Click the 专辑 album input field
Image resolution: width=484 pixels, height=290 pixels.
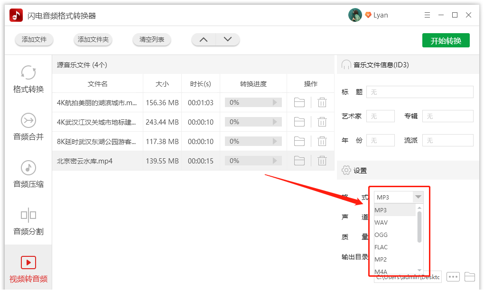pos(447,116)
